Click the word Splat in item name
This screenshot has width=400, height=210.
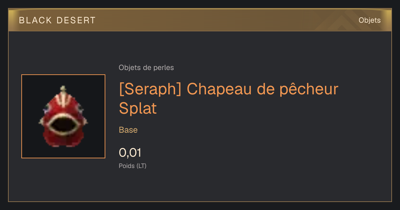138,108
